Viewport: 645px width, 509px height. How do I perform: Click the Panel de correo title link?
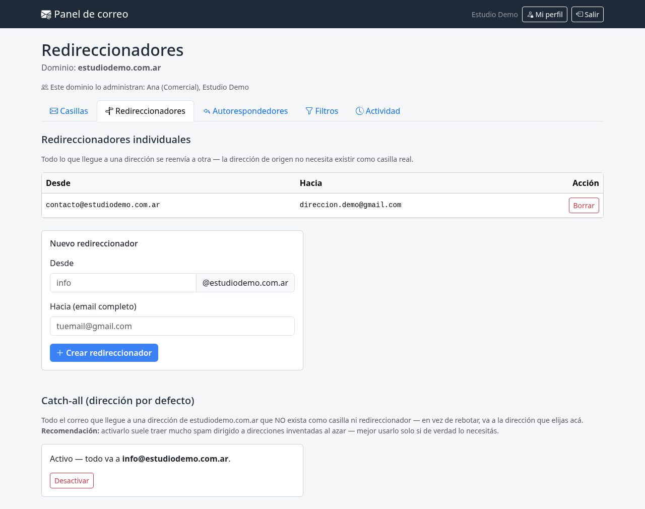(x=85, y=14)
